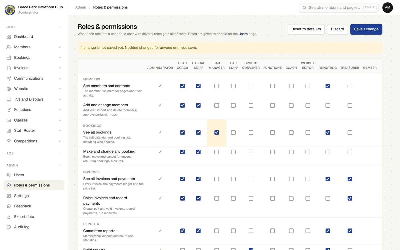400x250 pixels.
Task: Focus the Search members and pages field
Action: click(x=339, y=7)
